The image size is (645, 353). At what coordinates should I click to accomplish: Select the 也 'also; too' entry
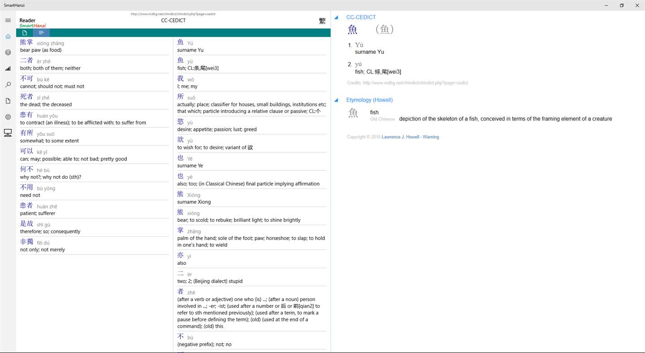pyautogui.click(x=252, y=180)
